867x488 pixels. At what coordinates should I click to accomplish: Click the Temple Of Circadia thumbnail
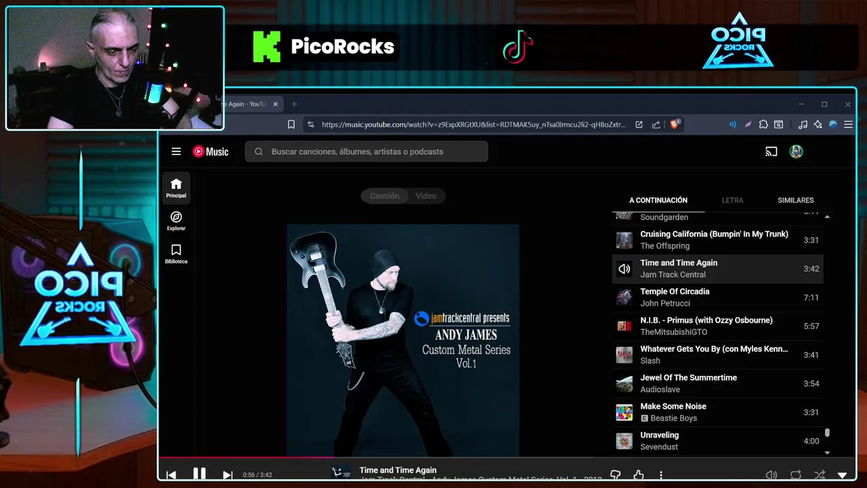(x=625, y=298)
